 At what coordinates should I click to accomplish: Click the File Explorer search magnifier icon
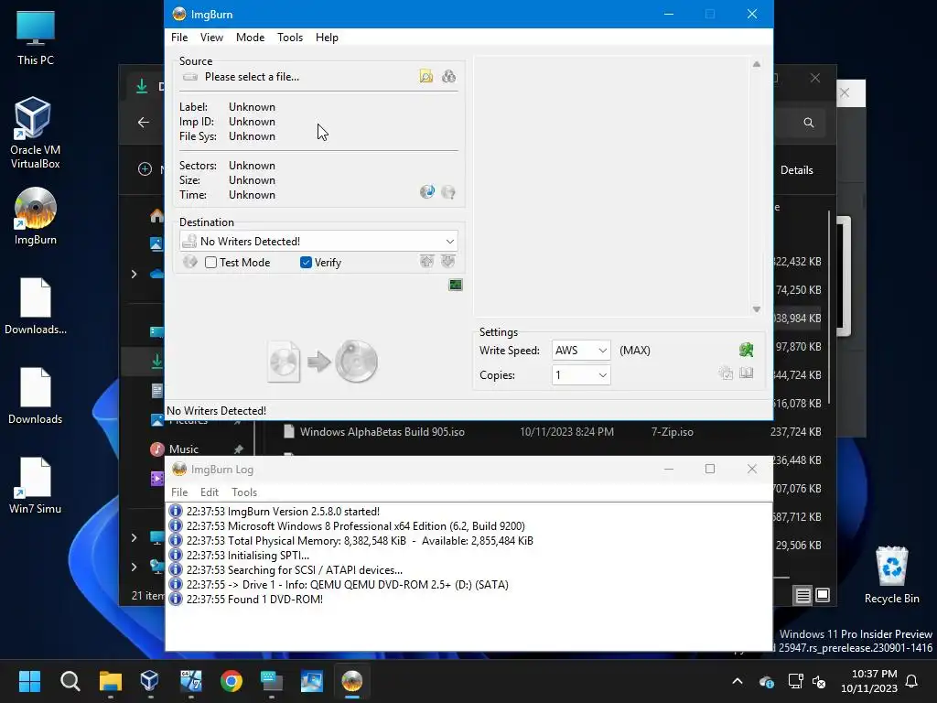click(809, 123)
